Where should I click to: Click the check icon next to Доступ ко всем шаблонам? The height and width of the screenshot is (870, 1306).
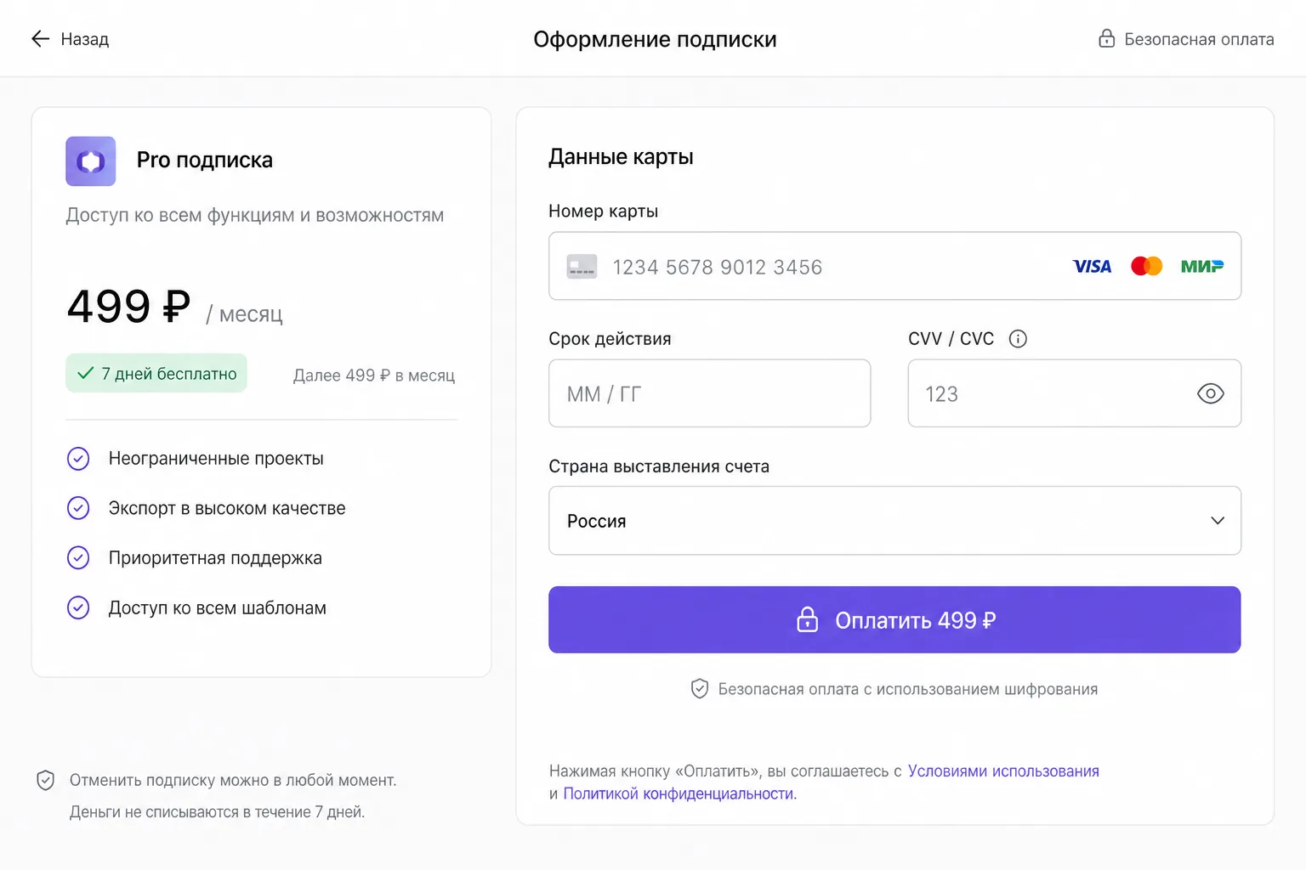pyautogui.click(x=78, y=608)
